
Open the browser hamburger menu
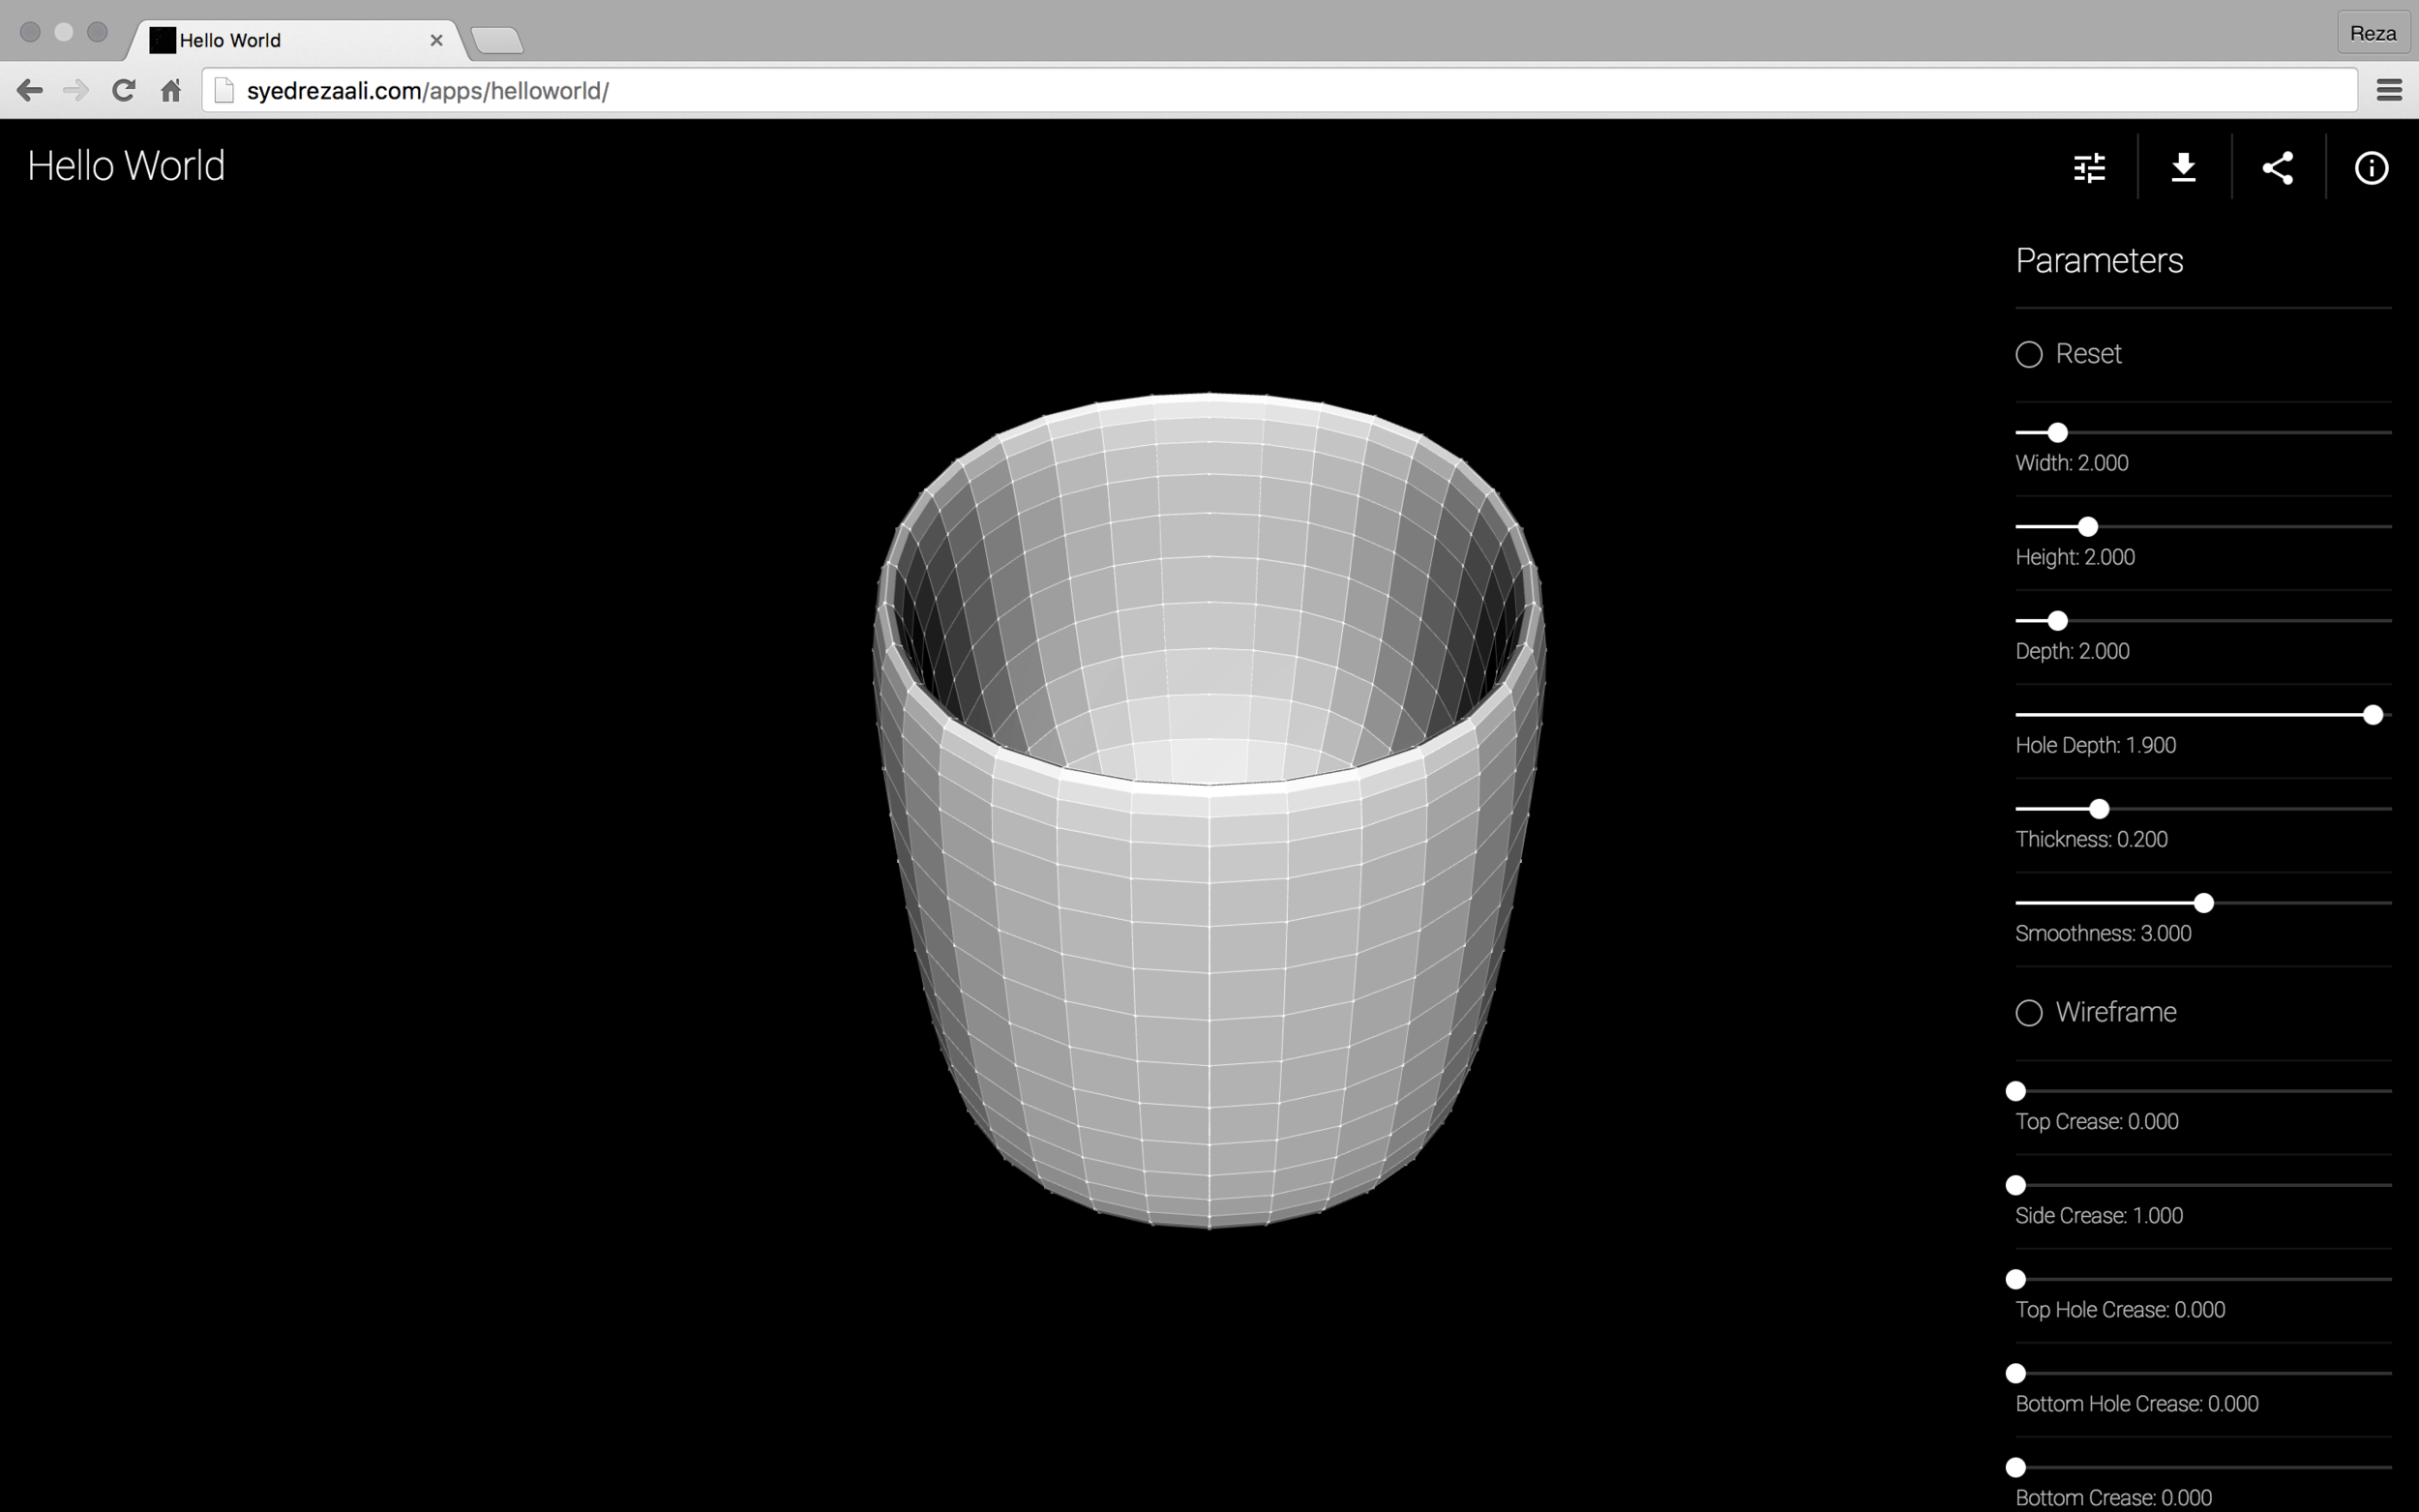(x=2389, y=90)
